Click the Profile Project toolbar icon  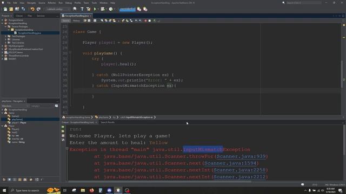coord(111,9)
